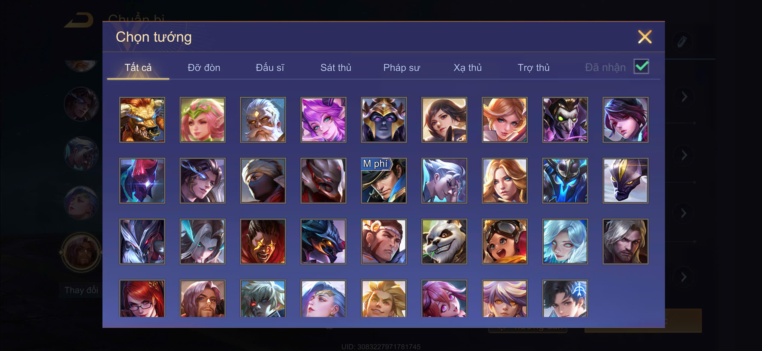Switch to the Đấu sĩ tab
The image size is (762, 351).
[270, 68]
